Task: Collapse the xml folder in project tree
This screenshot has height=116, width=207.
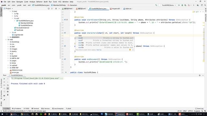Action: [13, 18]
